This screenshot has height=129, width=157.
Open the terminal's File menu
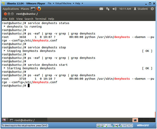click(x=5, y=19)
